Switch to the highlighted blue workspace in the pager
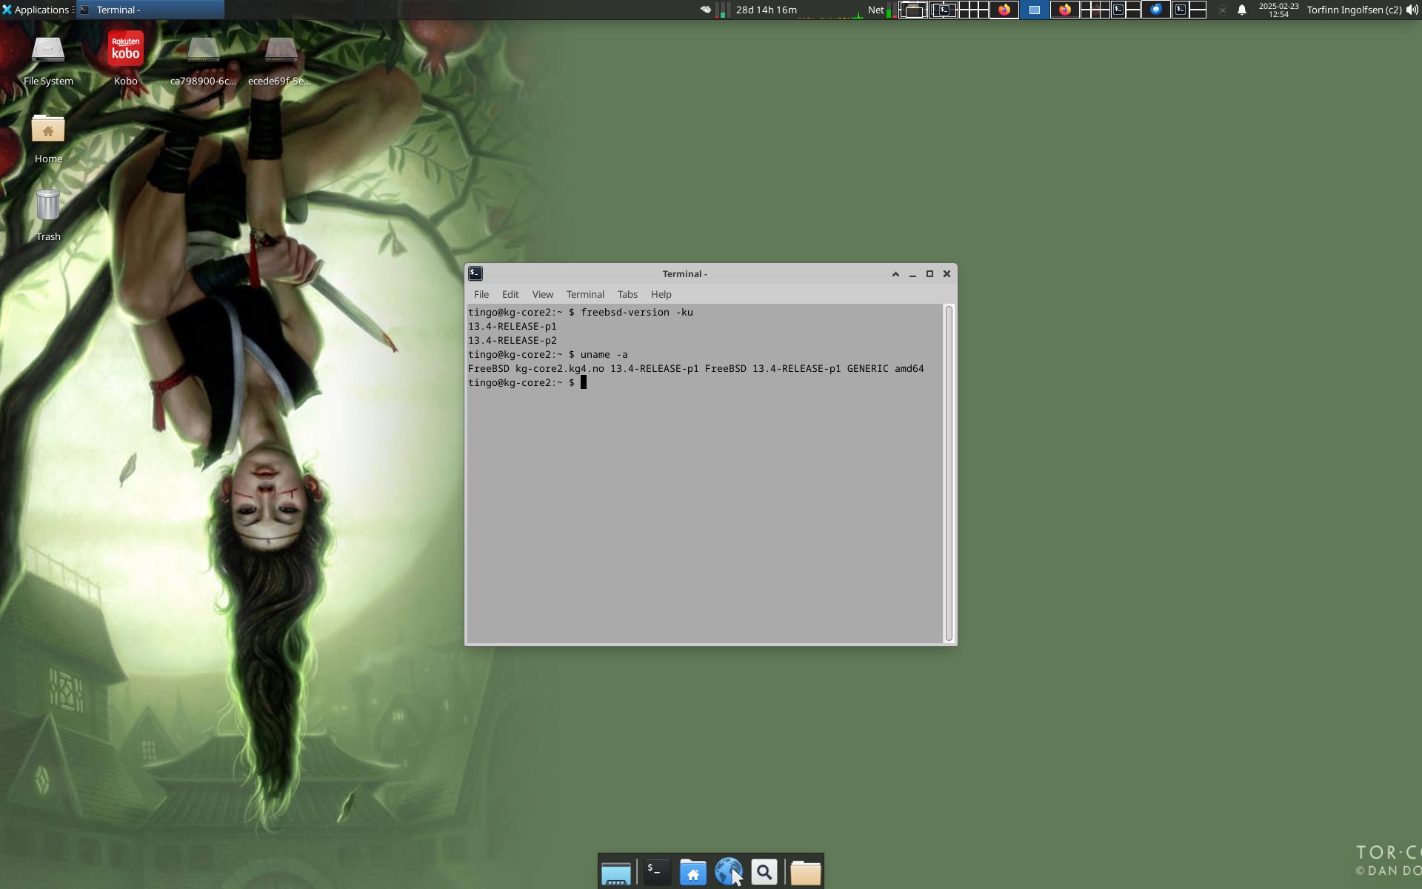This screenshot has height=889, width=1422. [x=1035, y=10]
